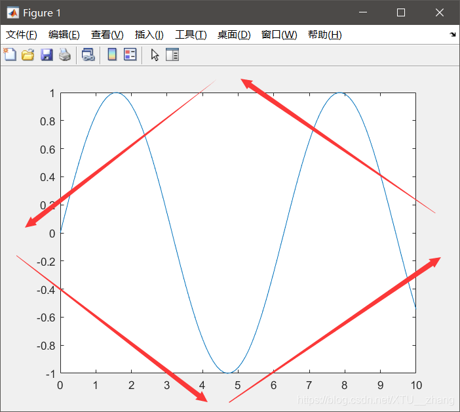
Task: Click the x-axis tick label 5
Action: tap(238, 385)
